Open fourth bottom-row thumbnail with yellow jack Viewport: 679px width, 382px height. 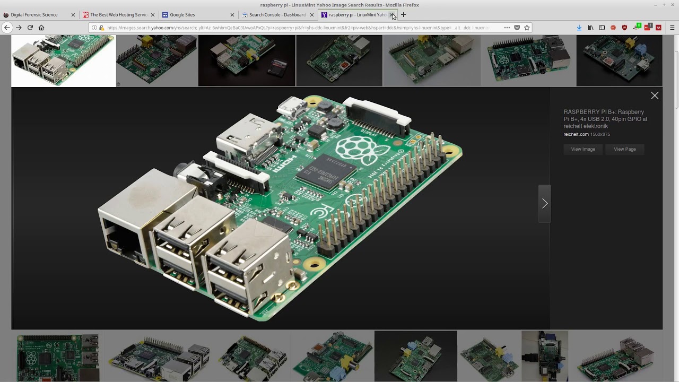point(333,357)
